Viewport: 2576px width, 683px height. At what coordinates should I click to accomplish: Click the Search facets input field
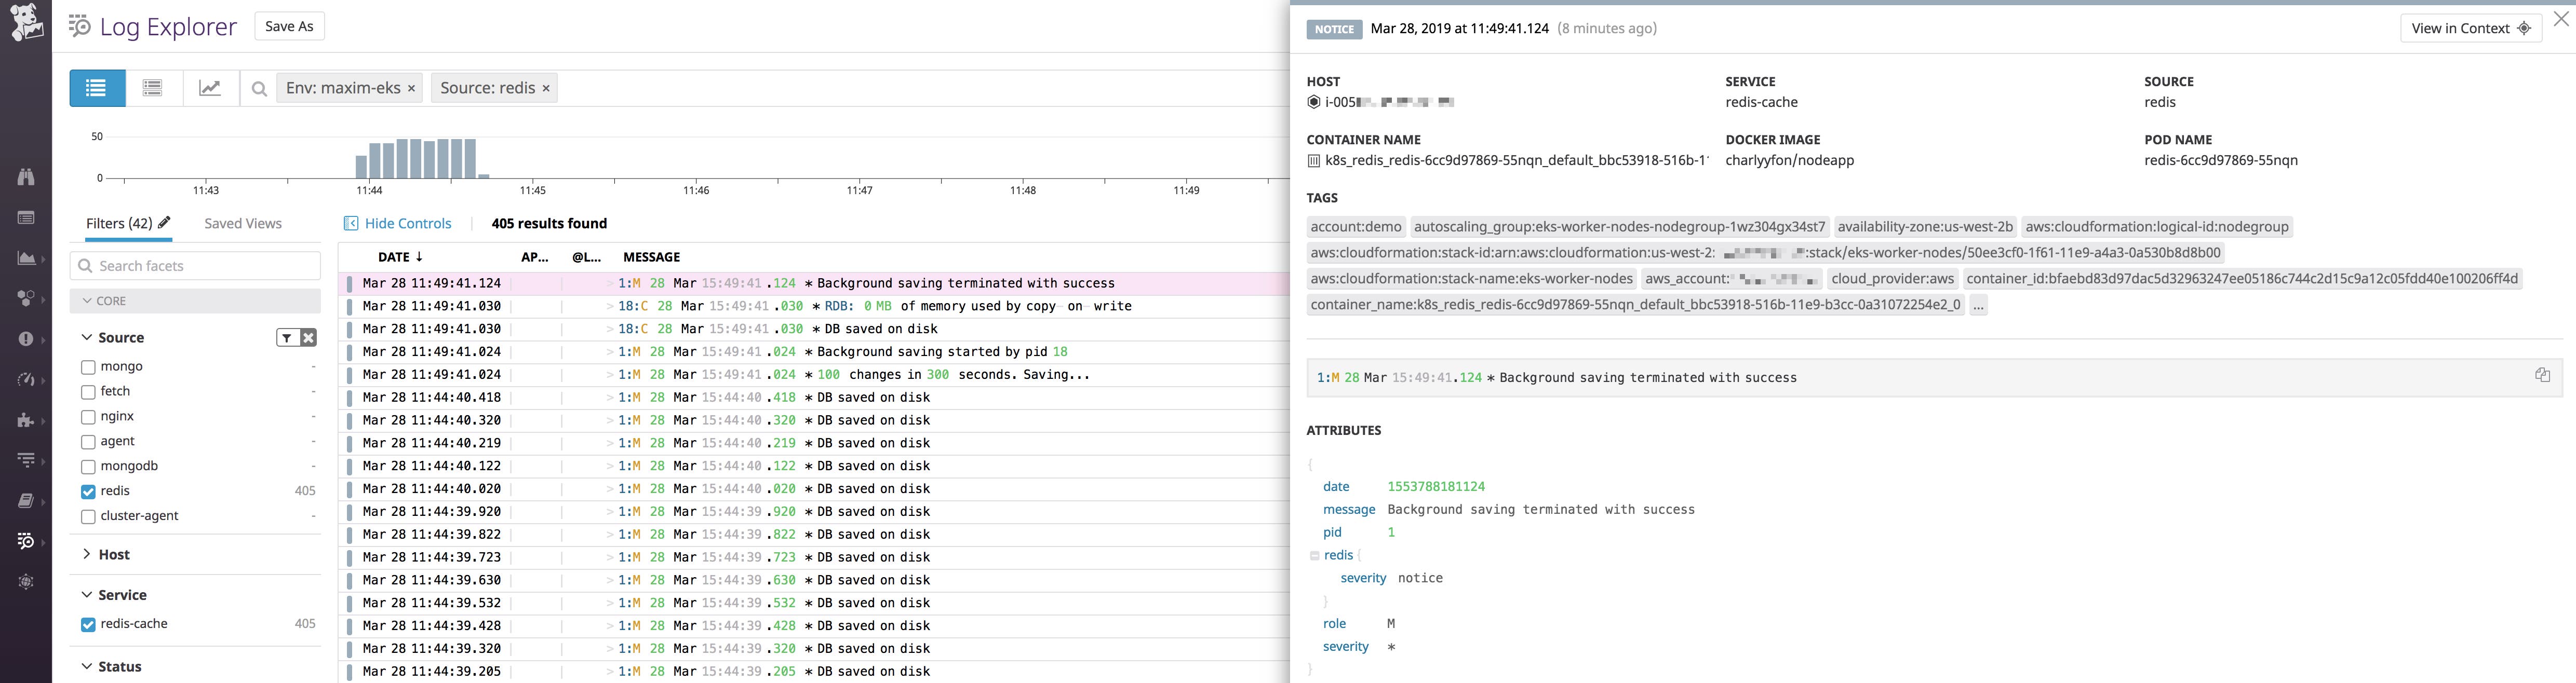coord(195,265)
